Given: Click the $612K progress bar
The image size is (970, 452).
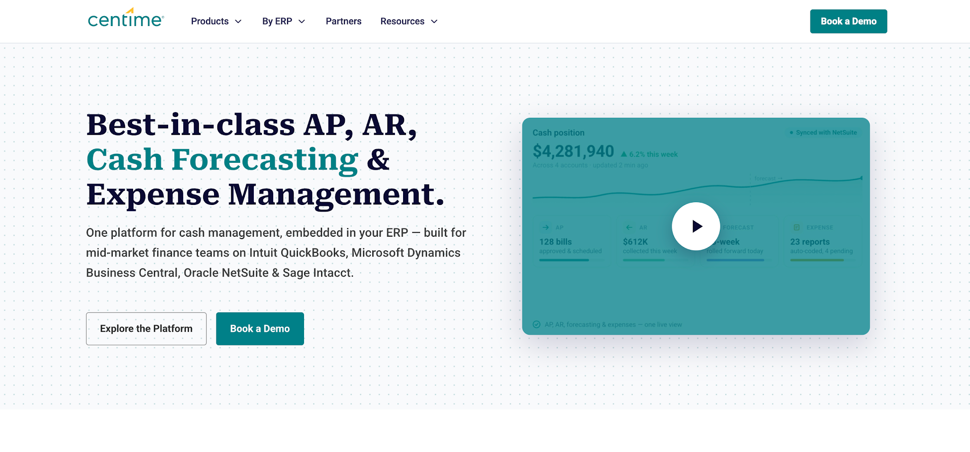Looking at the screenshot, I should click(x=656, y=260).
